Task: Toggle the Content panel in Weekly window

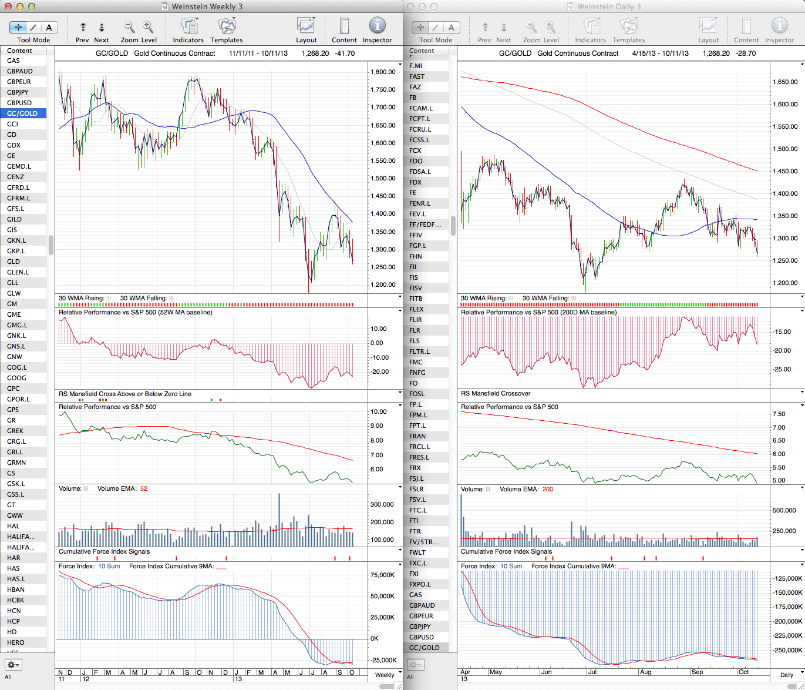Action: 344,27
